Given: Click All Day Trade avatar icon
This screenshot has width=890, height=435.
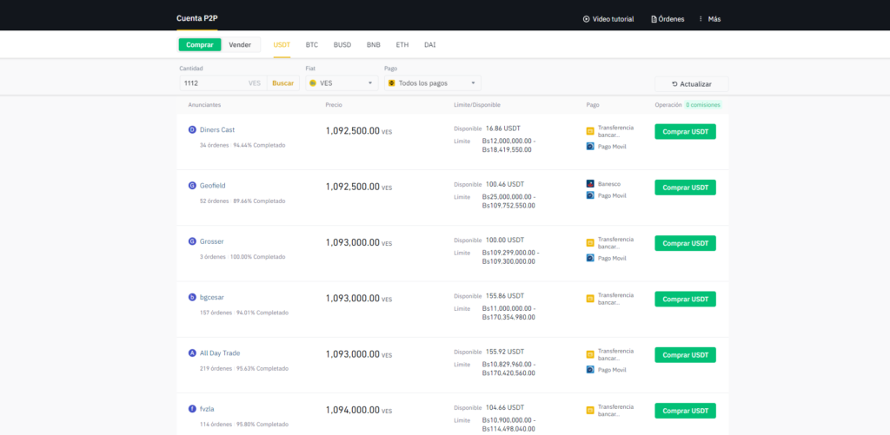Looking at the screenshot, I should (x=192, y=353).
